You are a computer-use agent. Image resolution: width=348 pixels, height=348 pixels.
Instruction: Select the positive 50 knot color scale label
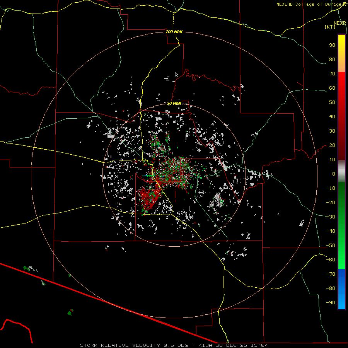(x=332, y=102)
